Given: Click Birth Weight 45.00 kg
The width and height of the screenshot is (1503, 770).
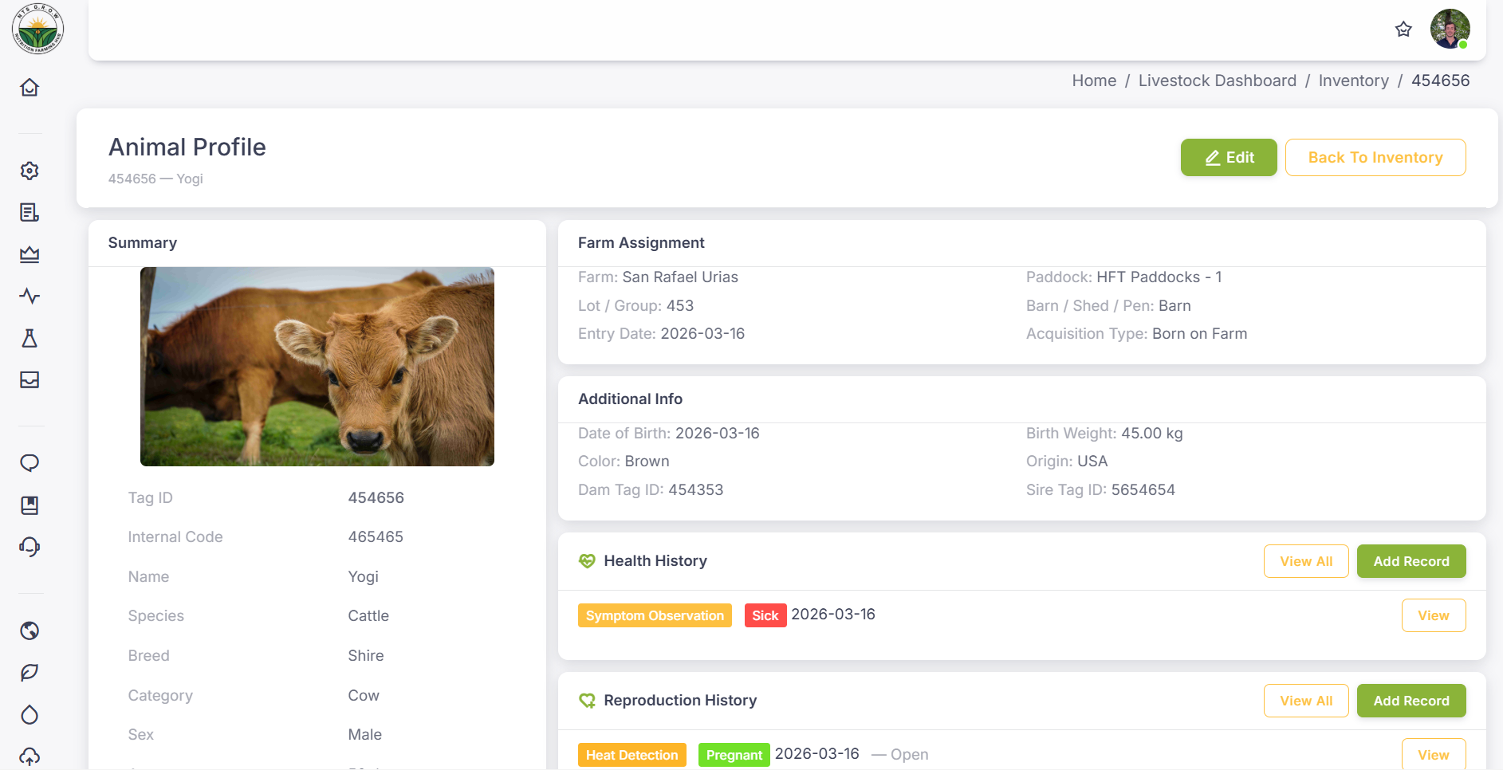Looking at the screenshot, I should pos(1104,434).
